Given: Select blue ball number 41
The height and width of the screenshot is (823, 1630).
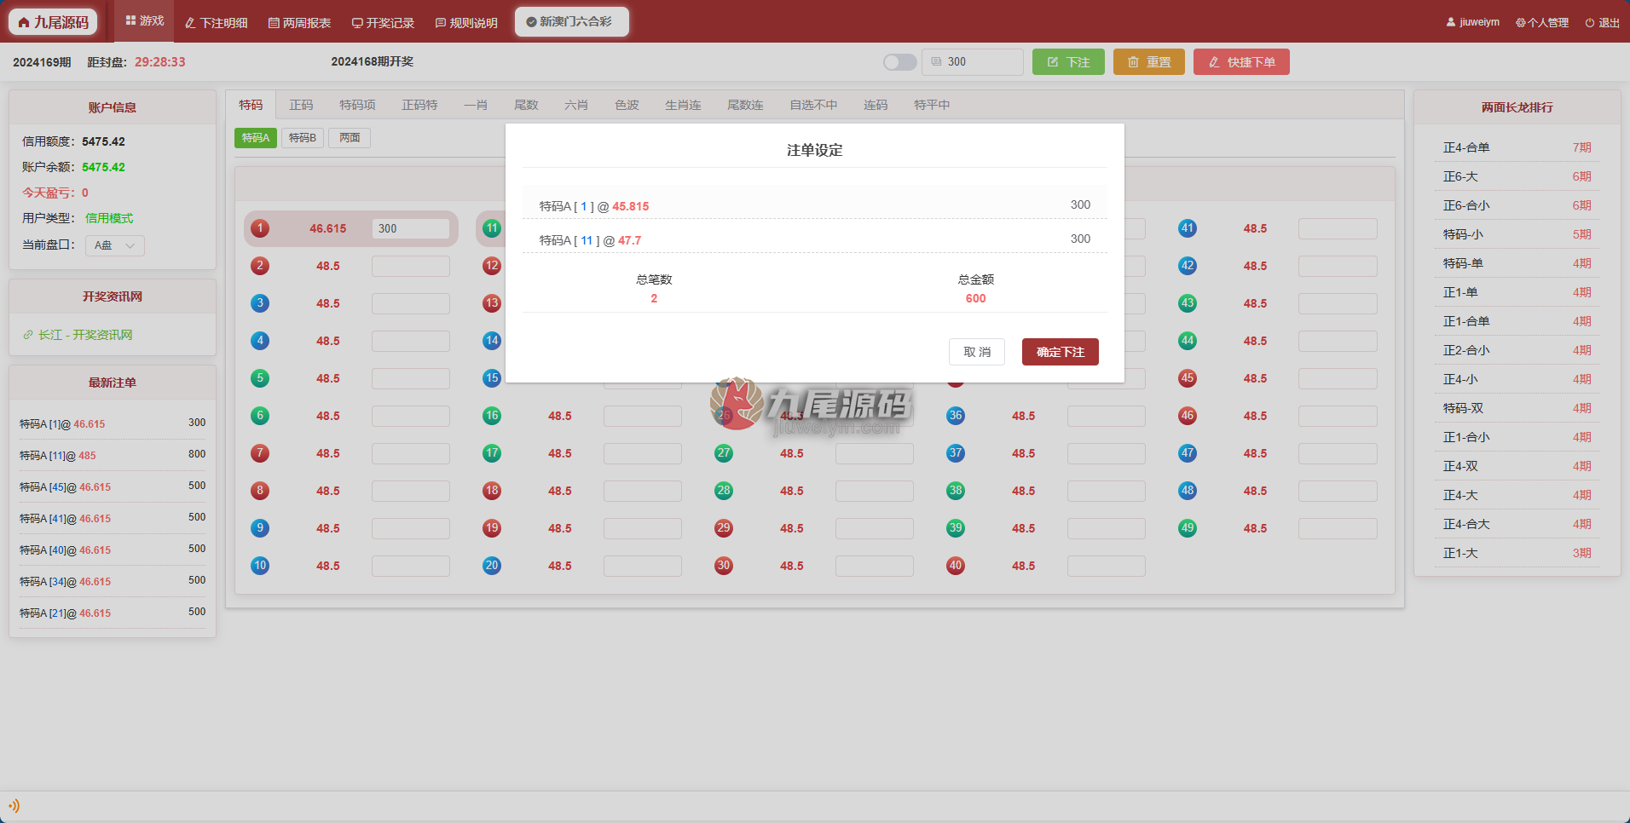Looking at the screenshot, I should pos(1187,228).
